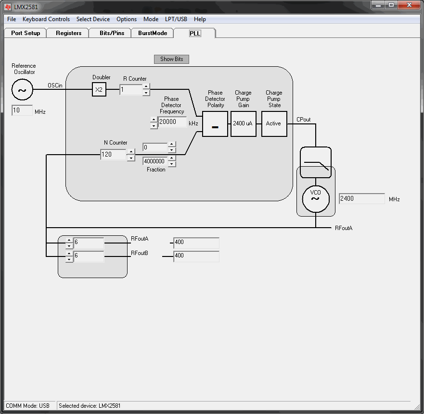This screenshot has height=414, width=424.
Task: Click the N Counter 120 field
Action: (113, 154)
